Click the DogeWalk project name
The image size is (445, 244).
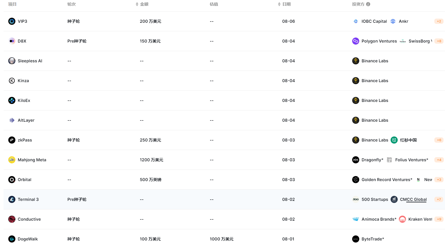click(x=28, y=239)
